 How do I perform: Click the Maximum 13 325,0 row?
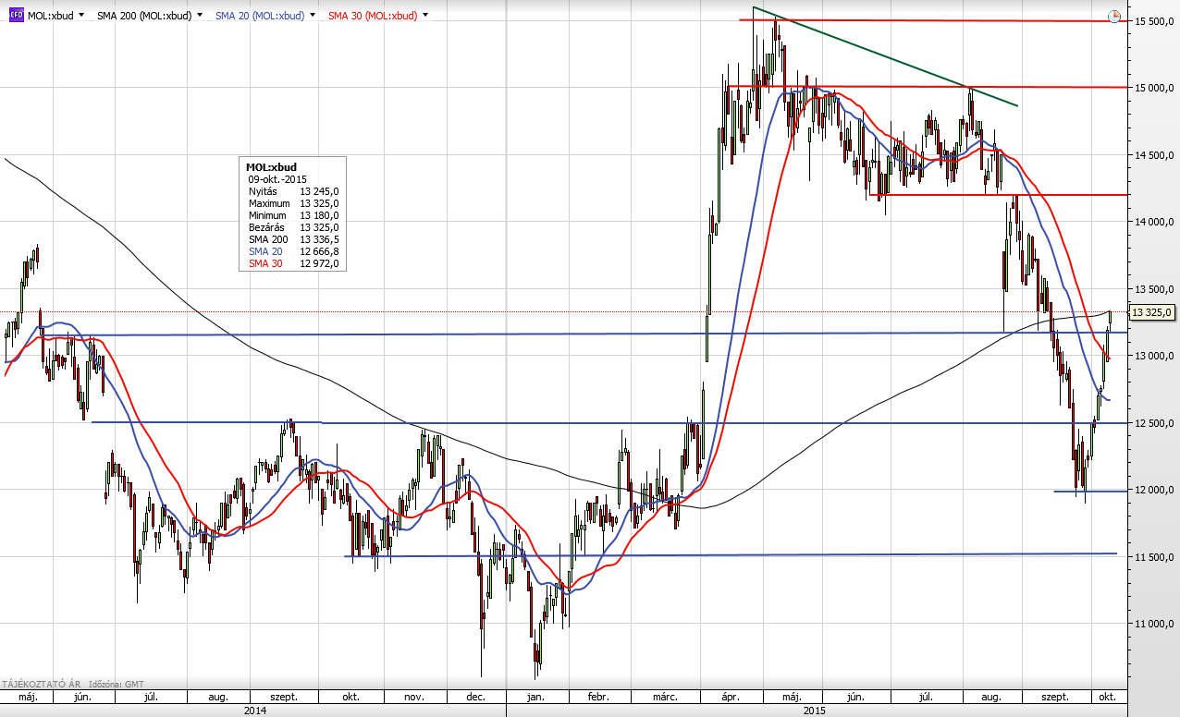point(293,202)
